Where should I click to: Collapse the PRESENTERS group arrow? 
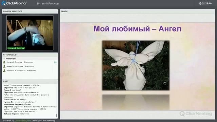coord(4,59)
